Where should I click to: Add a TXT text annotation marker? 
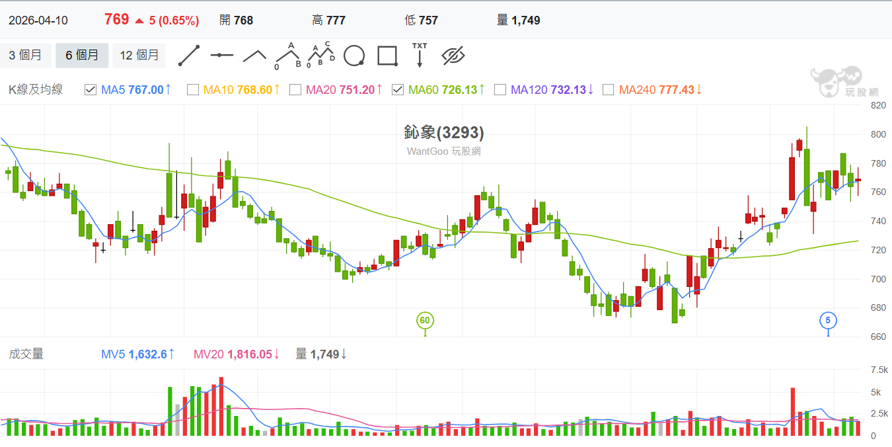tap(420, 56)
